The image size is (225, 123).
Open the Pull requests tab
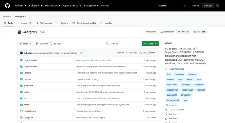44,23
